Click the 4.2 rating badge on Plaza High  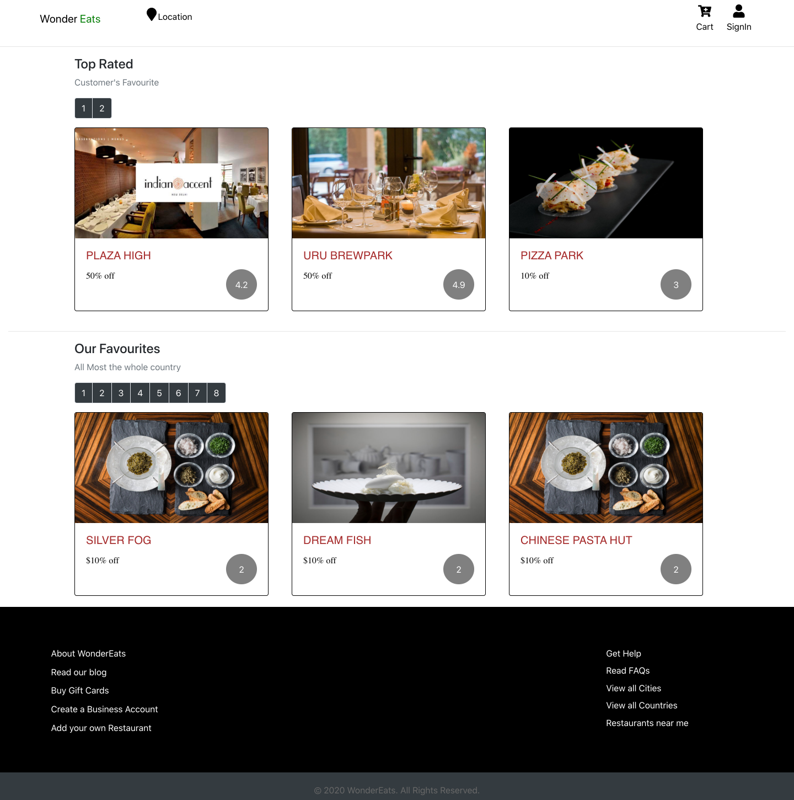(242, 285)
